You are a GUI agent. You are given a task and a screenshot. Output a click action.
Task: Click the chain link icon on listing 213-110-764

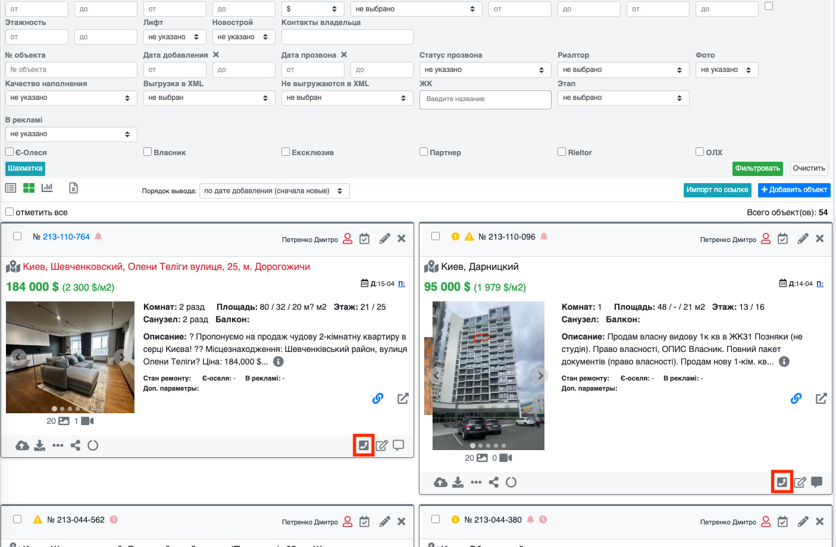click(x=378, y=398)
